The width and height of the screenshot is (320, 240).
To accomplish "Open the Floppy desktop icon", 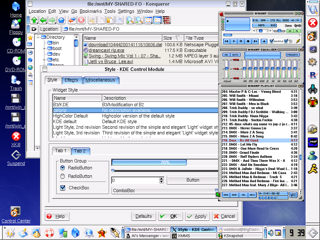I will click(16, 27).
